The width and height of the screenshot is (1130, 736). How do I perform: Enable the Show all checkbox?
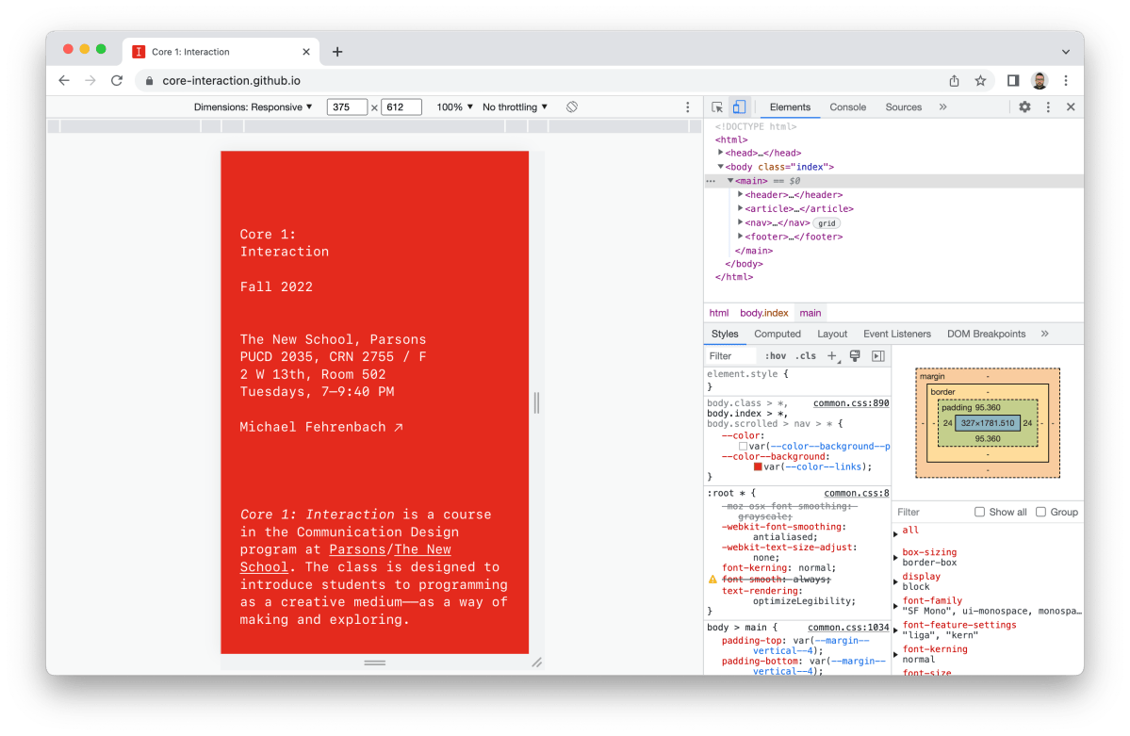point(979,512)
